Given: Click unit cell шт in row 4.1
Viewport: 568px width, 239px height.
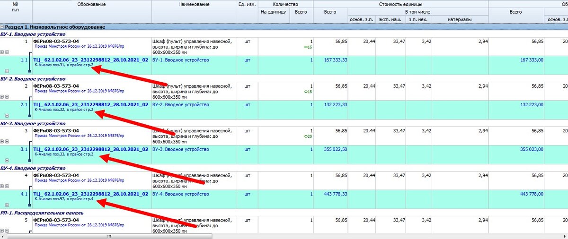Looking at the screenshot, I should point(248,195).
